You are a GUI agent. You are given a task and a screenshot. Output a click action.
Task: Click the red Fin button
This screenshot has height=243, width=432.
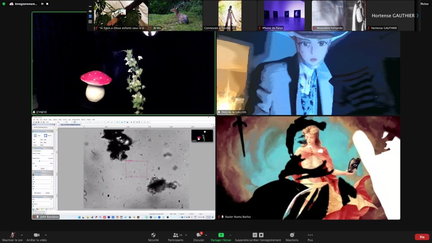click(x=422, y=237)
